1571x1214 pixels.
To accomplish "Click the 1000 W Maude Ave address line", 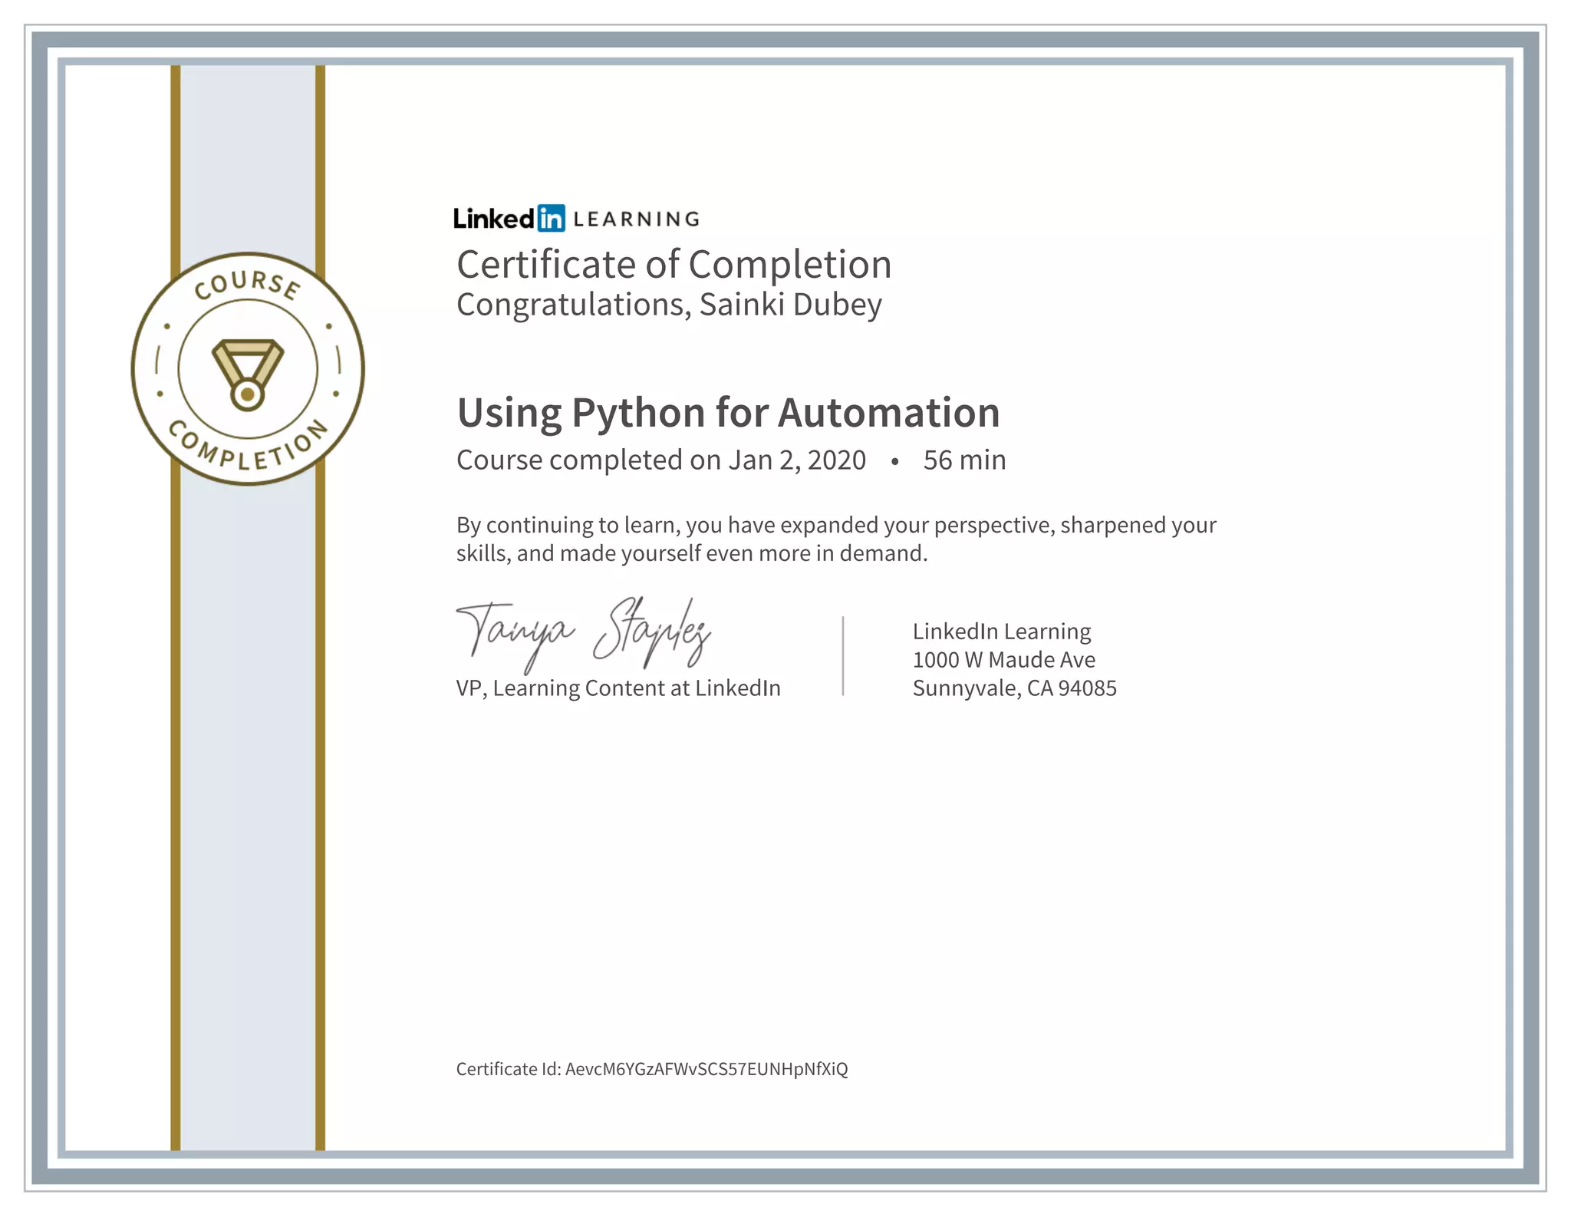I will tap(1003, 660).
